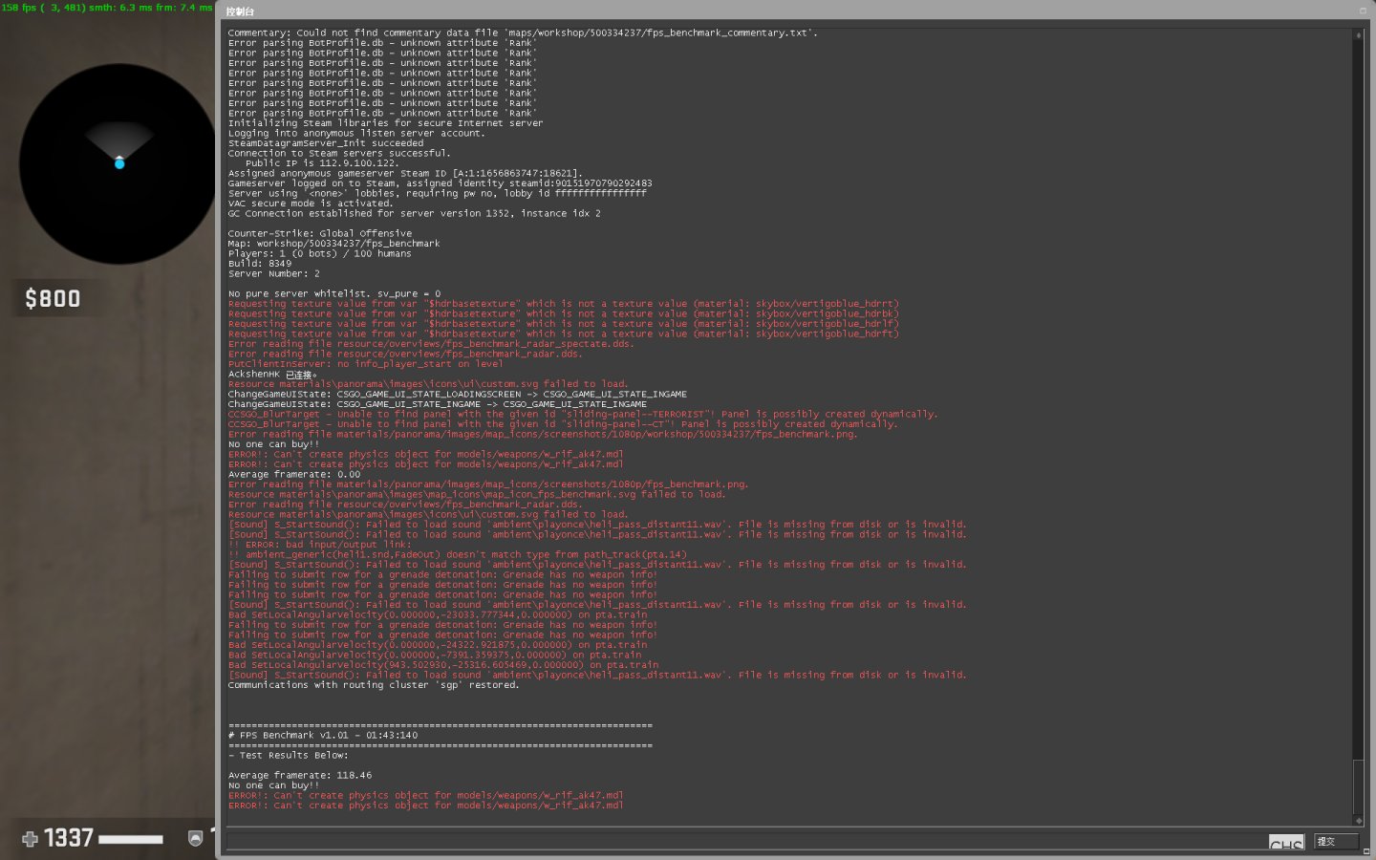The height and width of the screenshot is (860, 1376).
Task: Click the 'VAC secure mode is activated.' line
Action: point(311,204)
